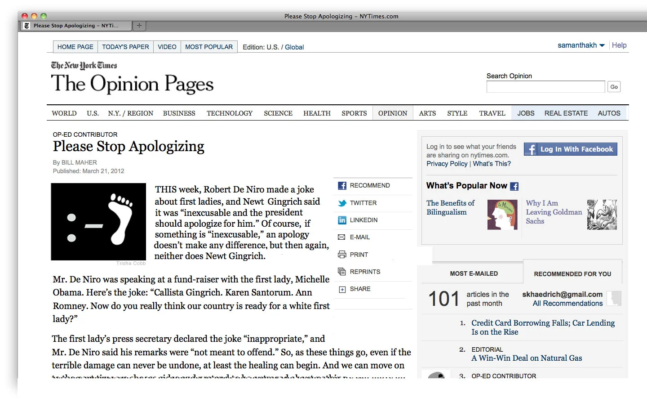Click The Opinion Pages header
The height and width of the screenshot is (403, 647).
tap(132, 84)
